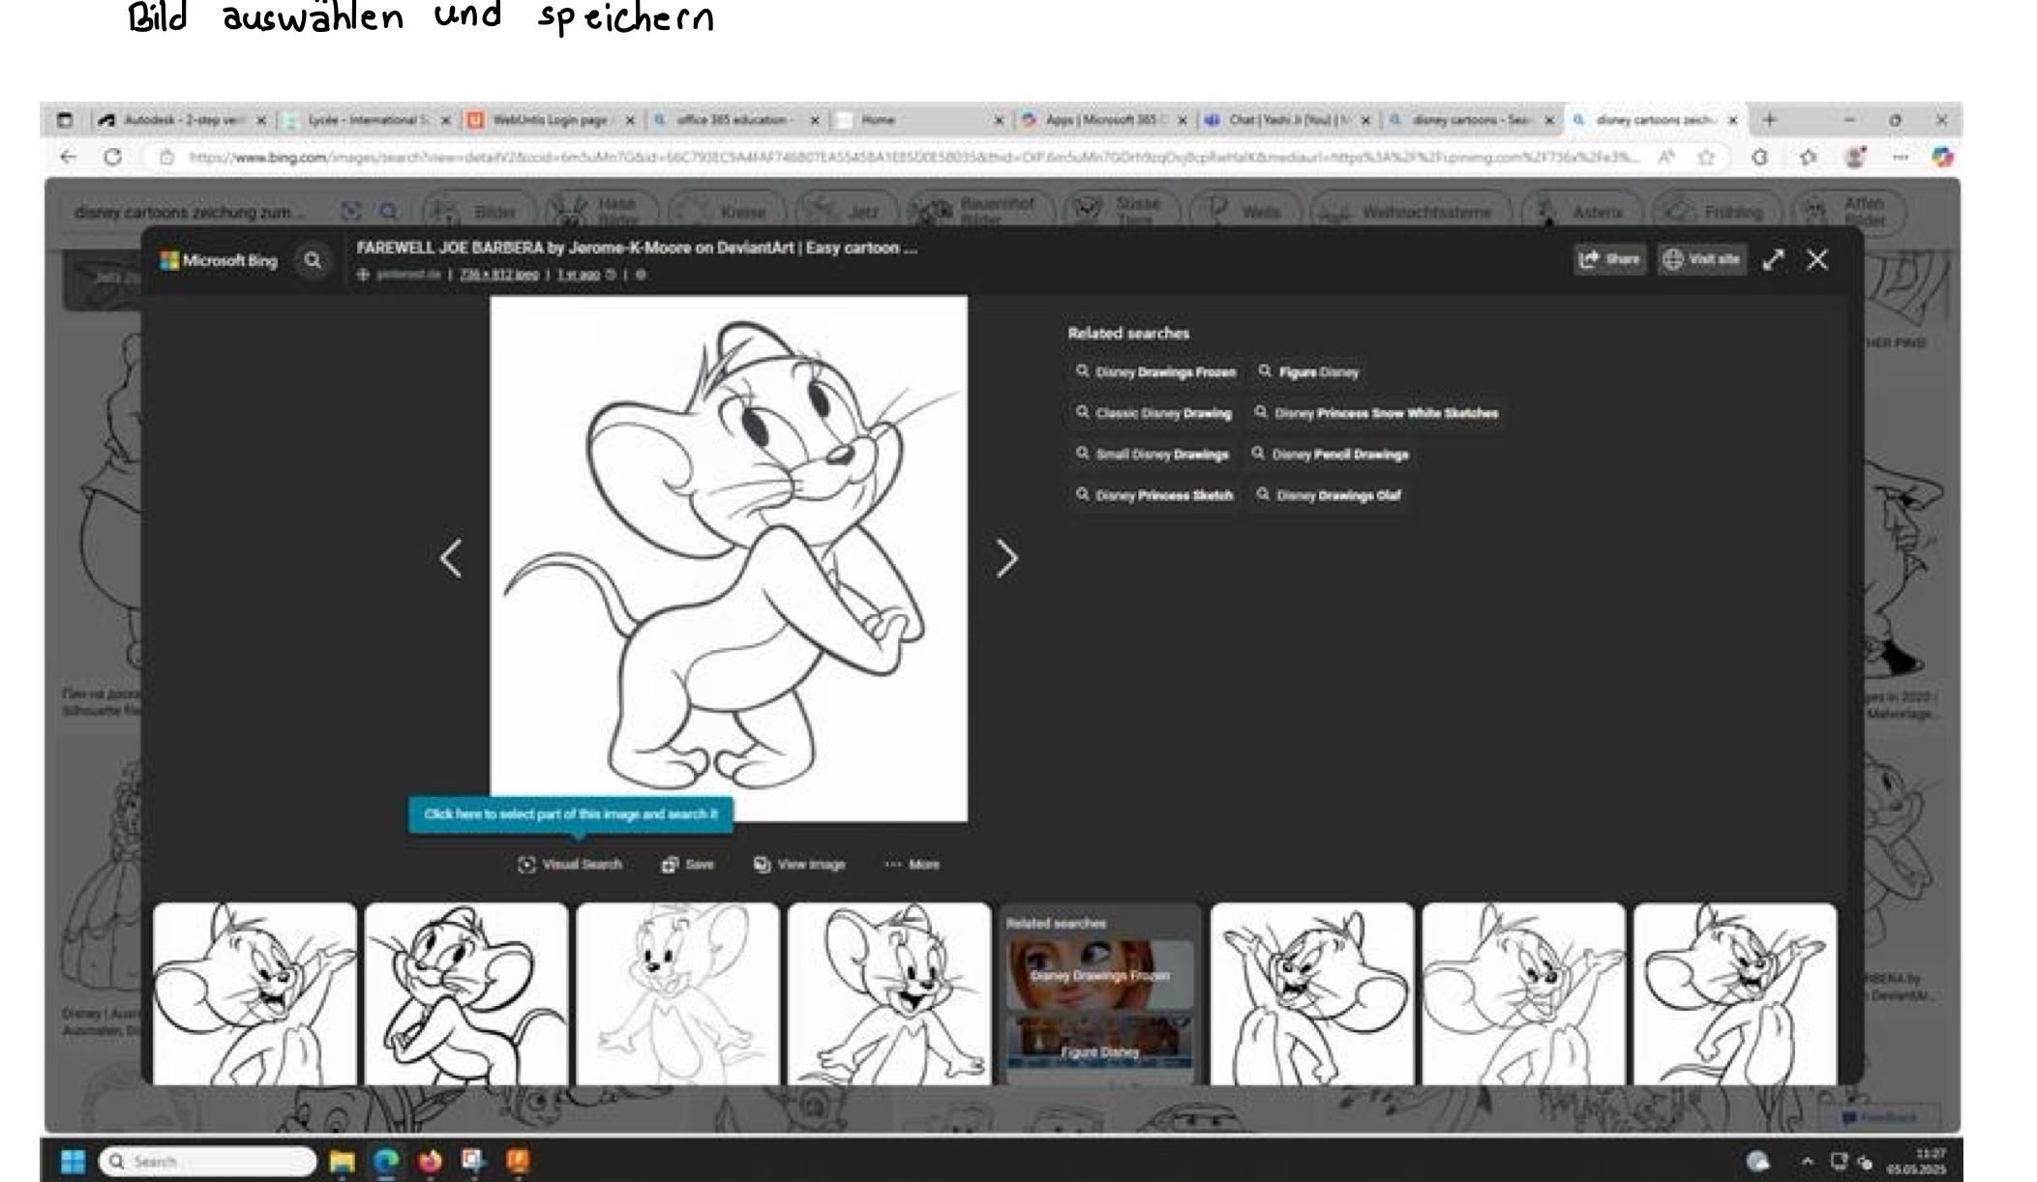Reload the page with the refresh button

(x=112, y=157)
